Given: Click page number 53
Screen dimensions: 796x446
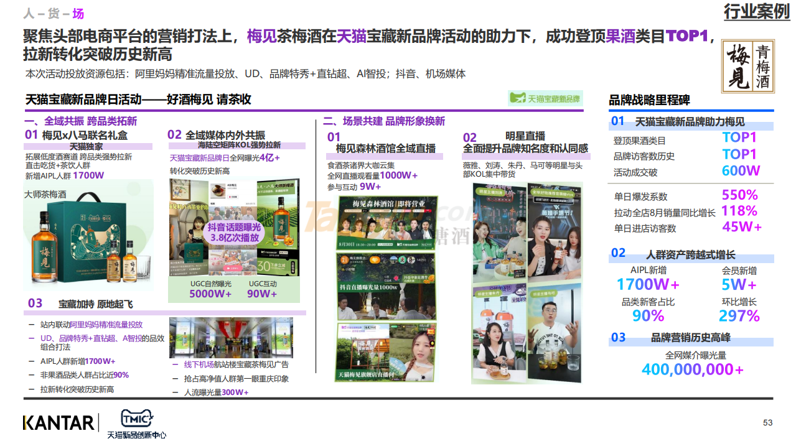Looking at the screenshot, I should click(767, 423).
